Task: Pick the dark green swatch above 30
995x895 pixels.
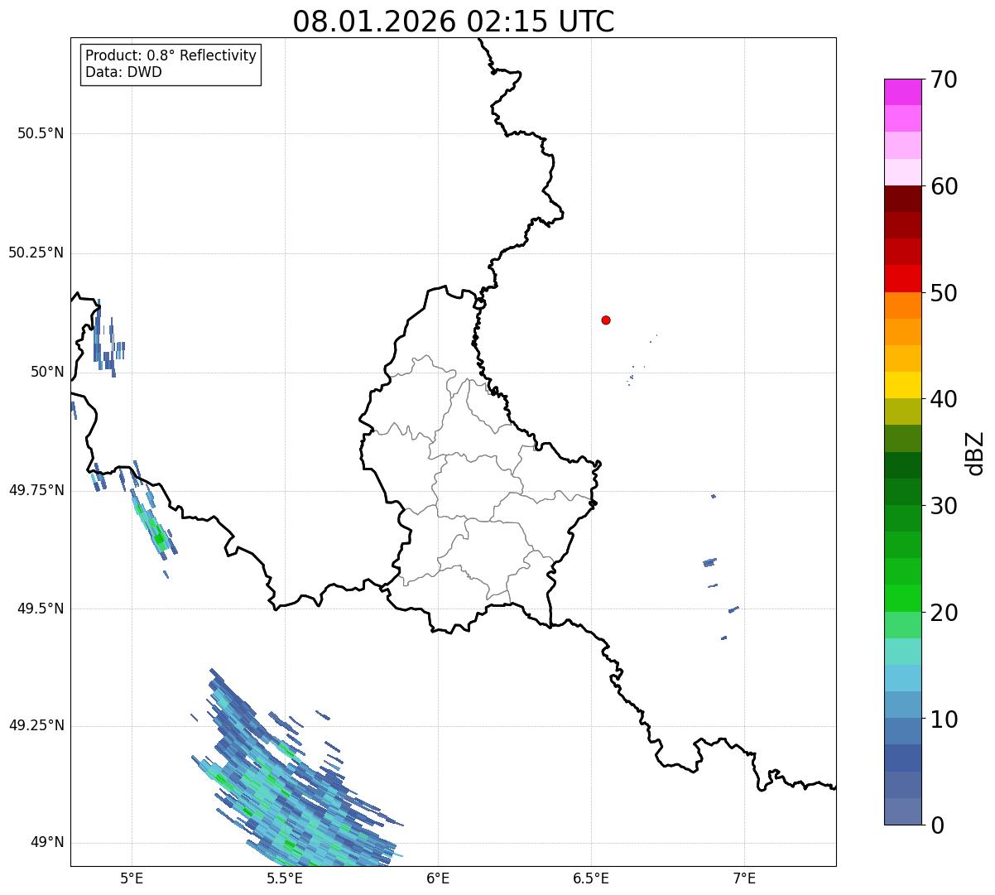Action: (x=902, y=492)
